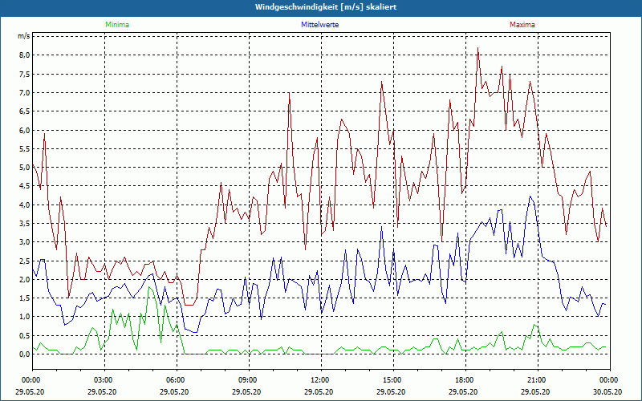Select the 21:00 time axis label

[x=537, y=379]
